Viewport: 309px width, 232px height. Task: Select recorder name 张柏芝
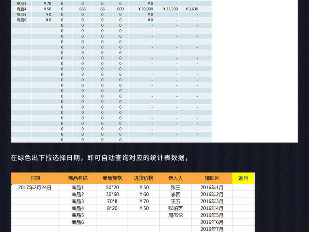click(x=175, y=208)
